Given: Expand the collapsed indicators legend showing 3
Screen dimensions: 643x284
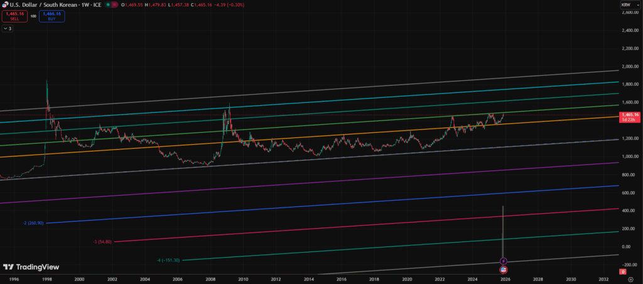Looking at the screenshot, I should click(x=7, y=29).
